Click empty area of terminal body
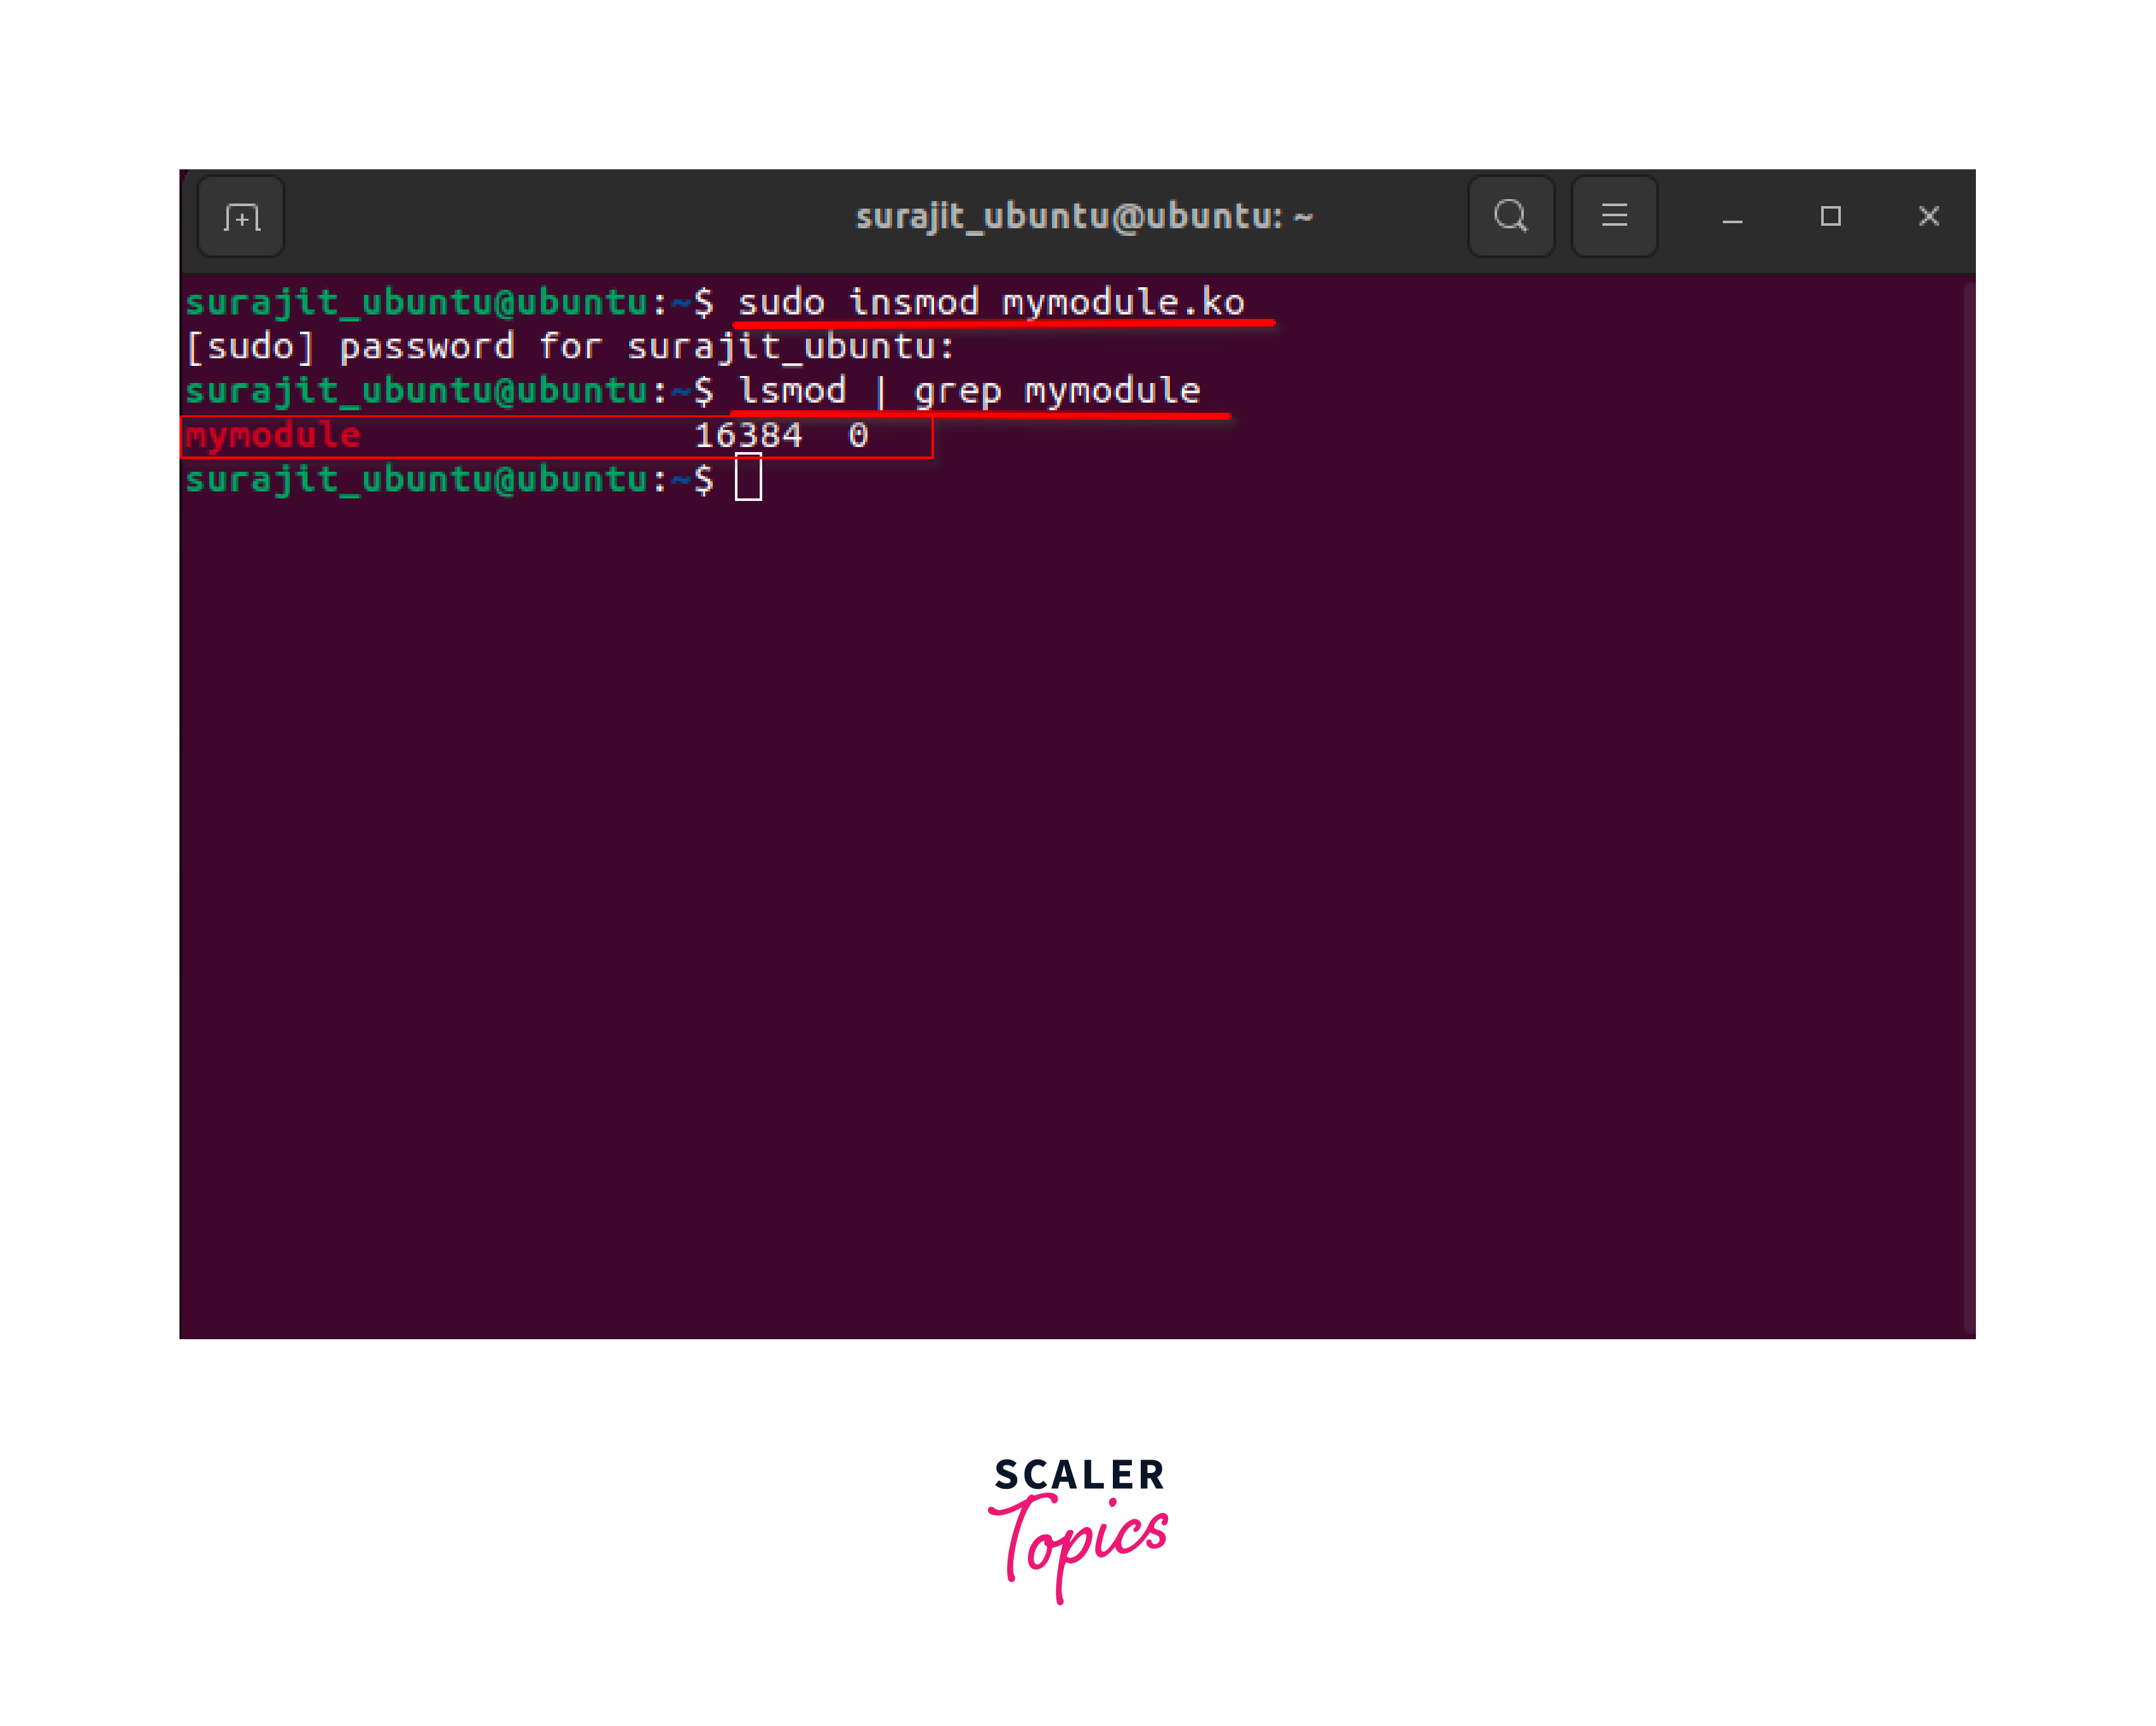The height and width of the screenshot is (1726, 2156). pyautogui.click(x=1000, y=900)
